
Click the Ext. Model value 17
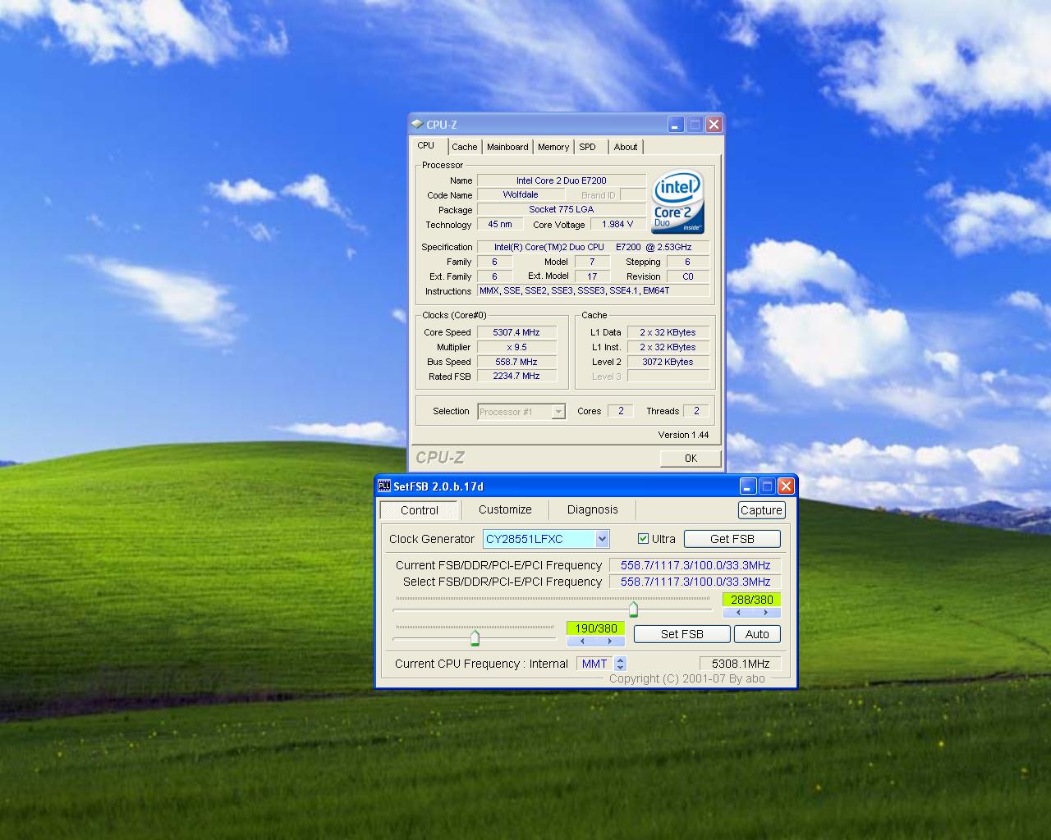pos(592,276)
